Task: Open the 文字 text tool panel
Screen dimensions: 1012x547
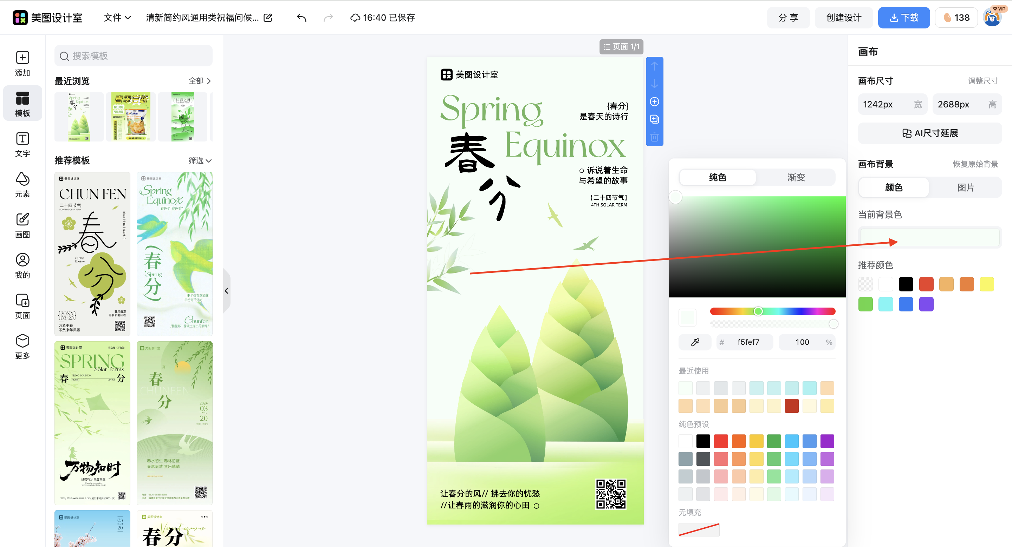Action: coord(22,144)
